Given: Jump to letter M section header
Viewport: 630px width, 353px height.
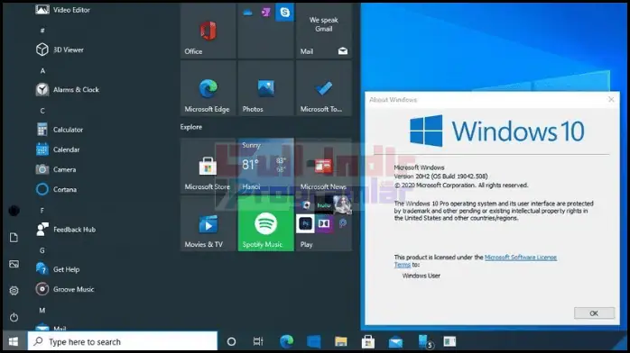Looking at the screenshot, I should [42, 310].
